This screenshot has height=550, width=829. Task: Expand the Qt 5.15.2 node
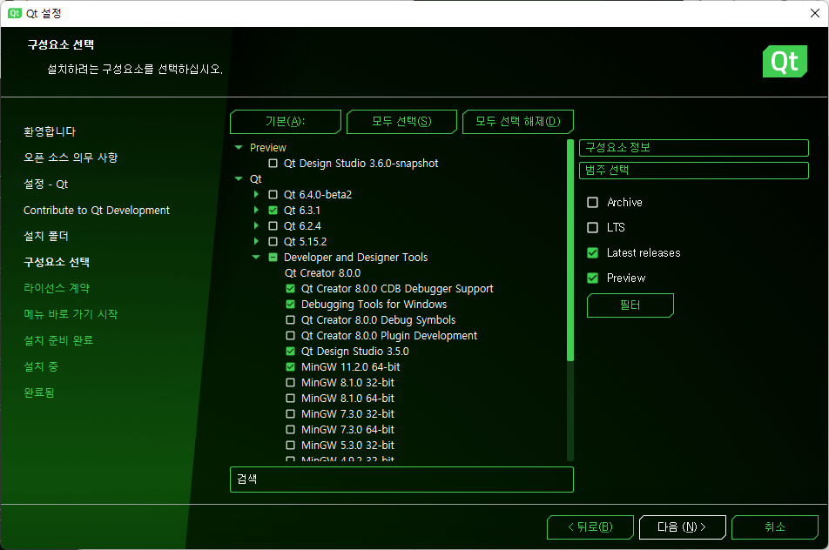[x=256, y=241]
